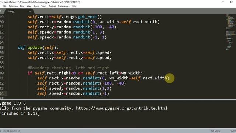Click Line 34, Column status text
Viewport: 236px width, 133px height.
[11, 131]
